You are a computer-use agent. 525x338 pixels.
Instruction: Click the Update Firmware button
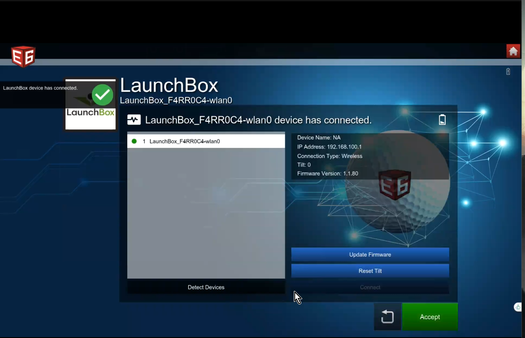click(x=370, y=255)
